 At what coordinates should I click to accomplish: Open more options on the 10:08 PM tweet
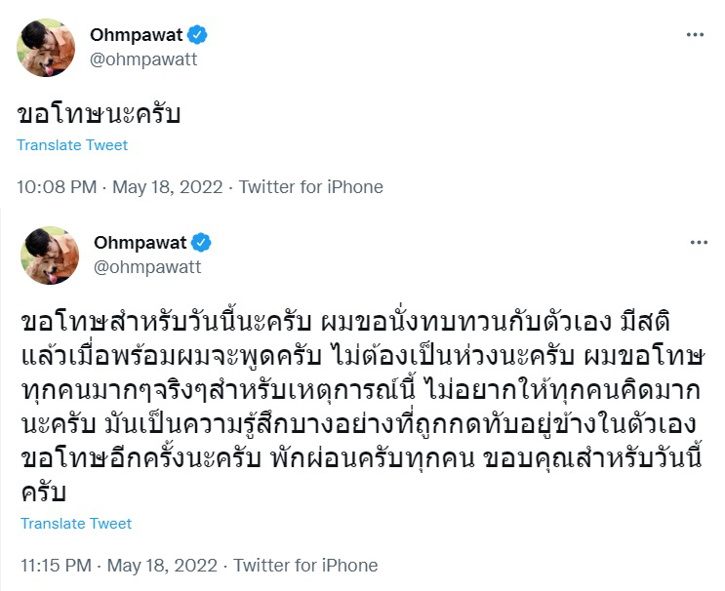695,35
